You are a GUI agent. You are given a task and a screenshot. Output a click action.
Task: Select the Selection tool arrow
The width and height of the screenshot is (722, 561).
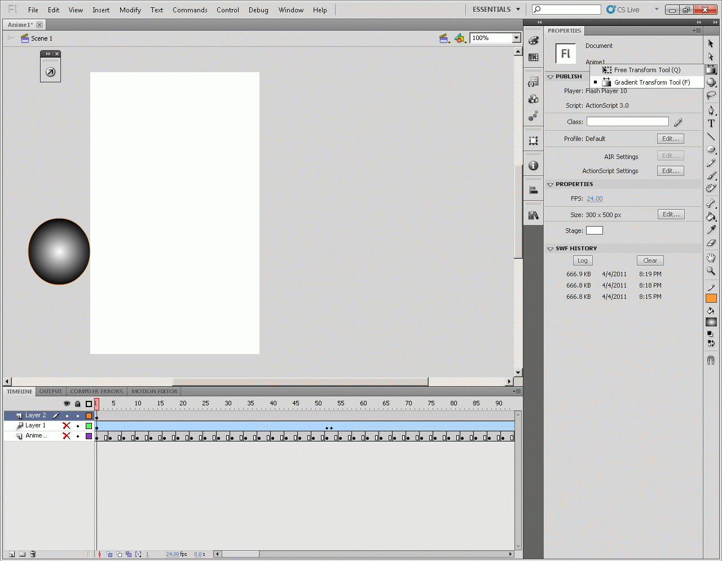coord(711,43)
